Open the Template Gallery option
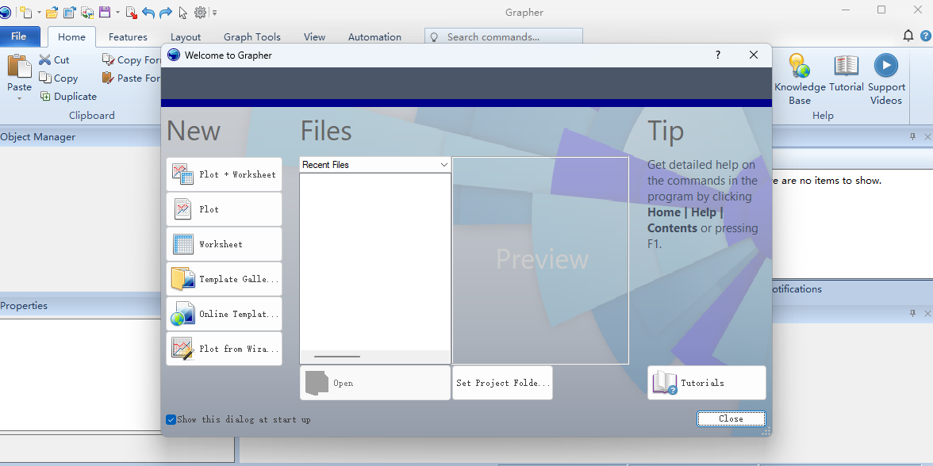The width and height of the screenshot is (933, 466). (224, 279)
